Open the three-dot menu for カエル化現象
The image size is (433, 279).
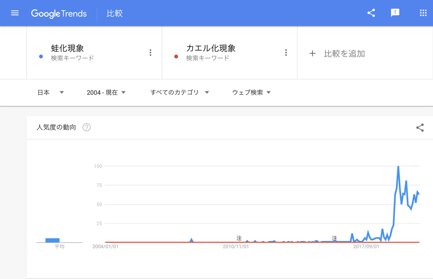286,52
